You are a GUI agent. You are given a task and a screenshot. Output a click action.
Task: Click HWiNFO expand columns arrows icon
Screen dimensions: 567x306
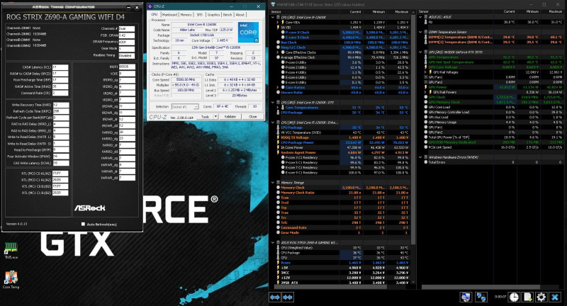[275, 297]
